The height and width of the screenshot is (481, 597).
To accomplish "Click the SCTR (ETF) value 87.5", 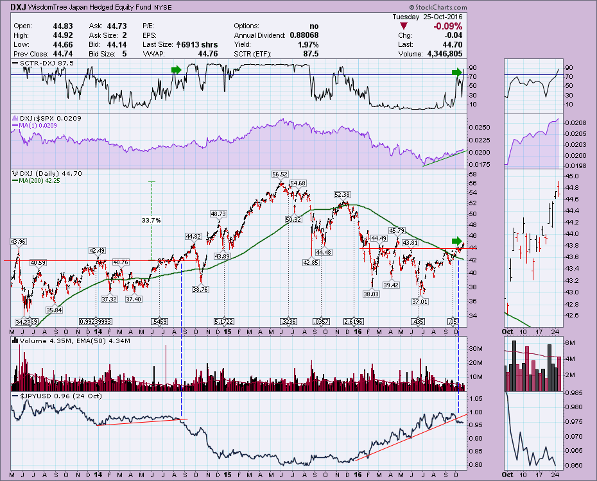I will point(311,54).
